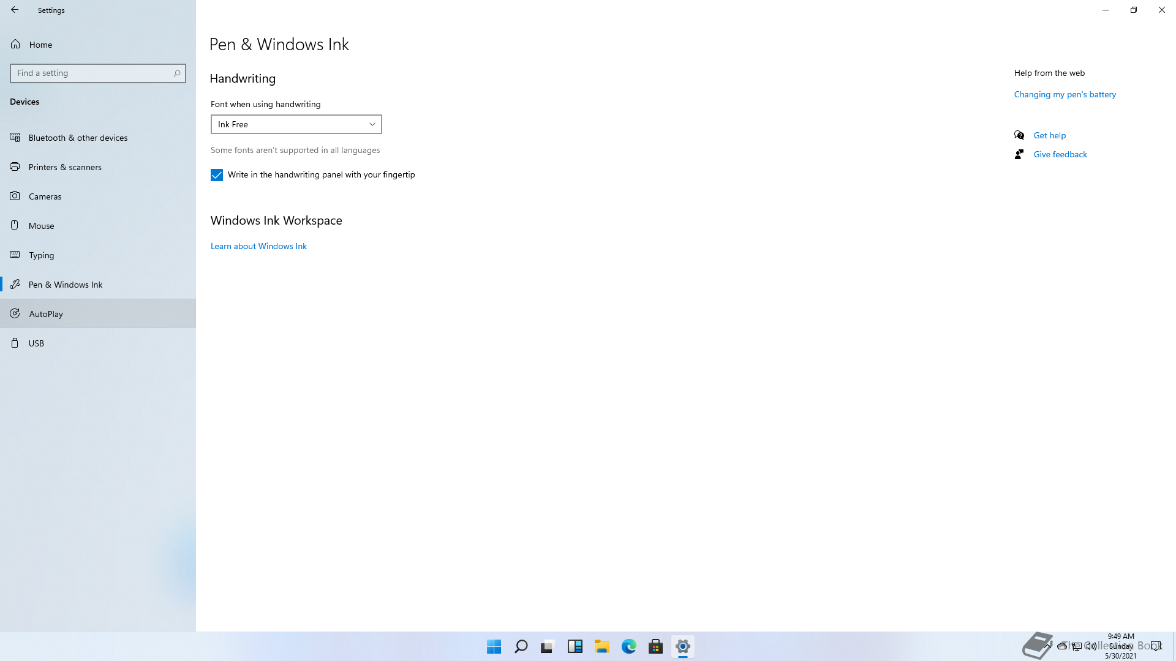Open the notification center icon
1176x661 pixels.
tap(1156, 646)
